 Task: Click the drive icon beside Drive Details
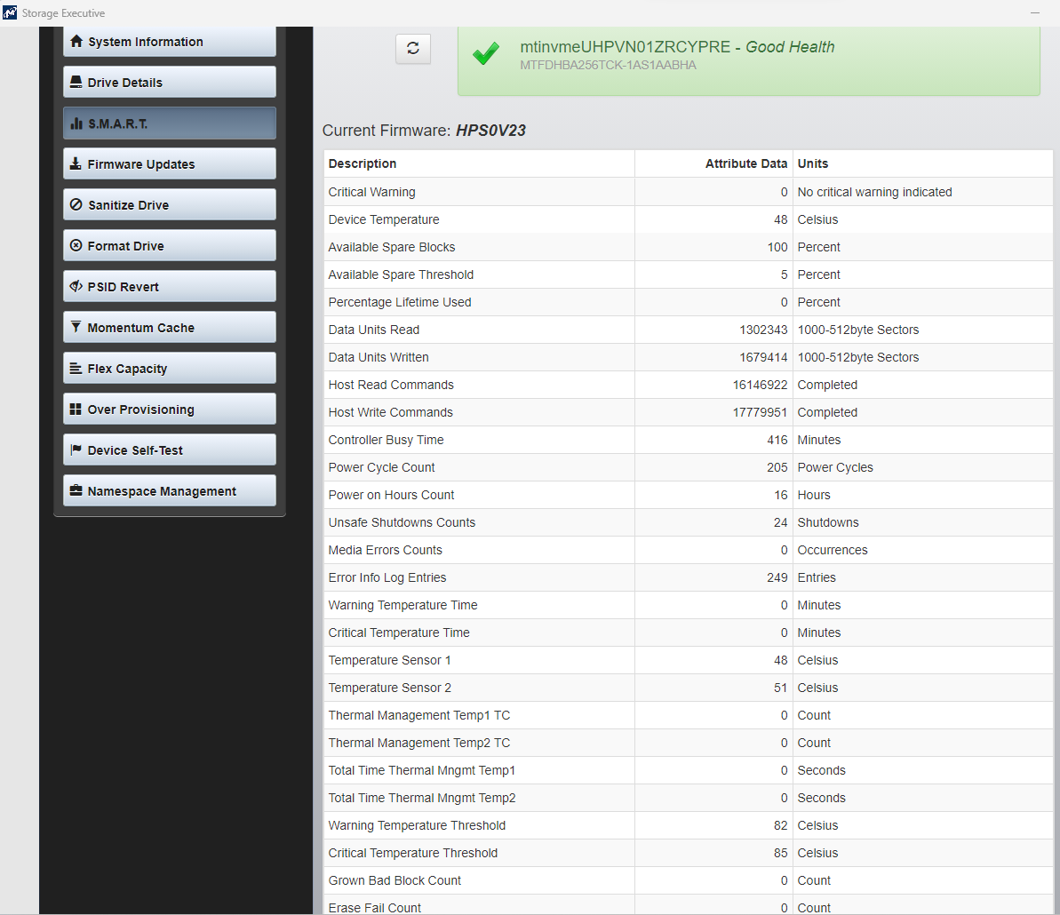76,83
